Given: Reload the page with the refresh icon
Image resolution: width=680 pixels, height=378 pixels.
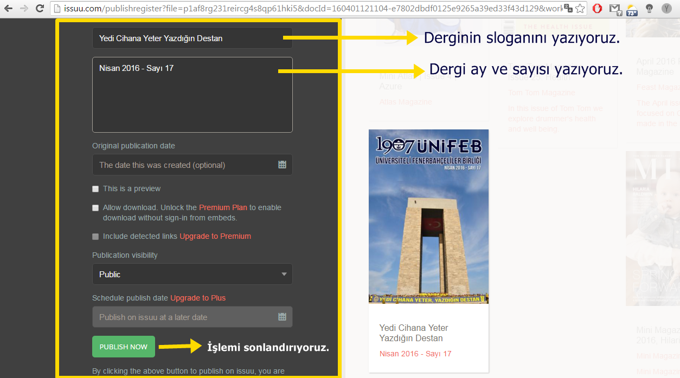Looking at the screenshot, I should pos(40,9).
